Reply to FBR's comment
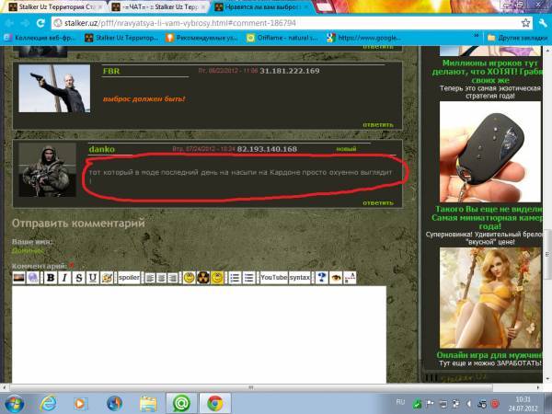 pyautogui.click(x=377, y=123)
